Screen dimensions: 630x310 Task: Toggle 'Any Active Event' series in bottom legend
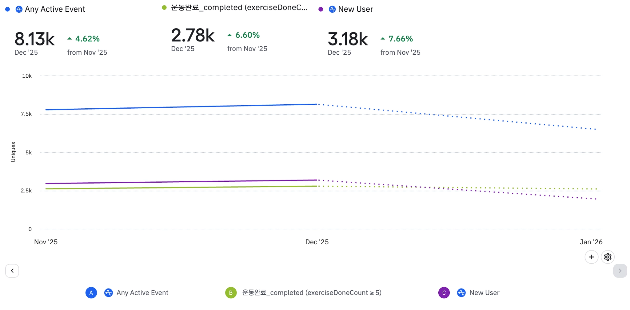tap(142, 293)
